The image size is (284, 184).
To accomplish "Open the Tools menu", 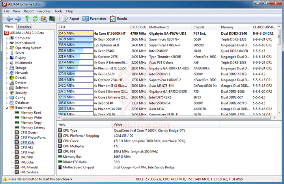I will point(58,11).
